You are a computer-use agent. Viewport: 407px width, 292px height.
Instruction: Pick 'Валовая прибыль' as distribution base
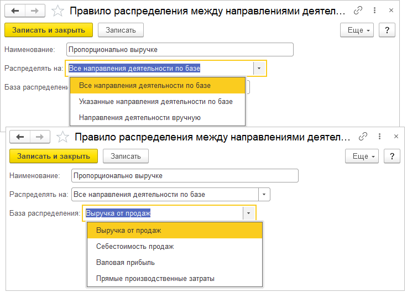125,262
